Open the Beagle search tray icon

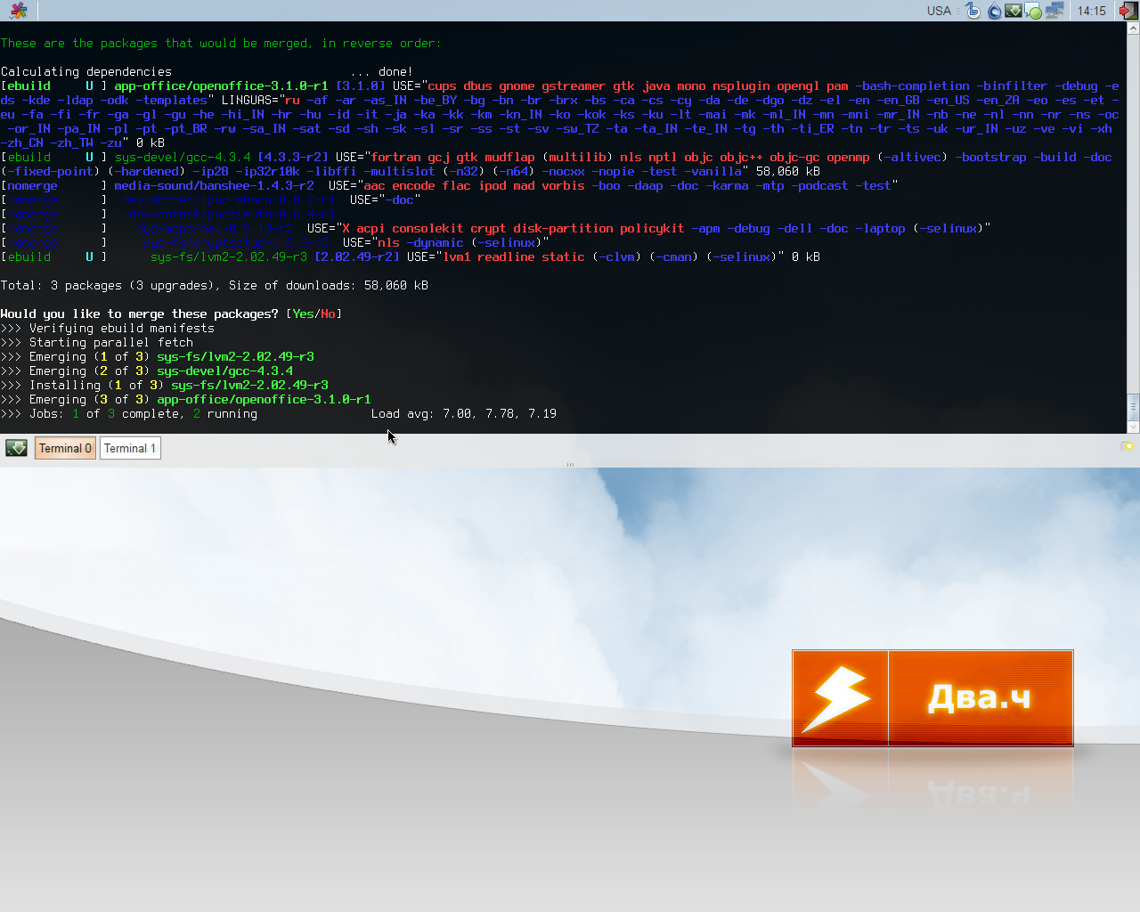pyautogui.click(x=973, y=11)
